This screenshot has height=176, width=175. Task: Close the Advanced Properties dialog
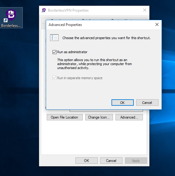point(157,24)
